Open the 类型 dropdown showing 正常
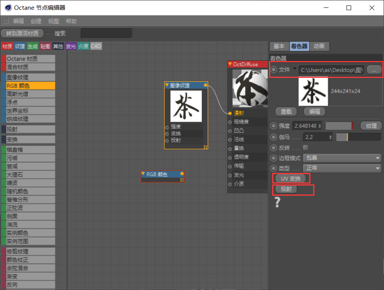The width and height of the screenshot is (384, 290). (341, 168)
